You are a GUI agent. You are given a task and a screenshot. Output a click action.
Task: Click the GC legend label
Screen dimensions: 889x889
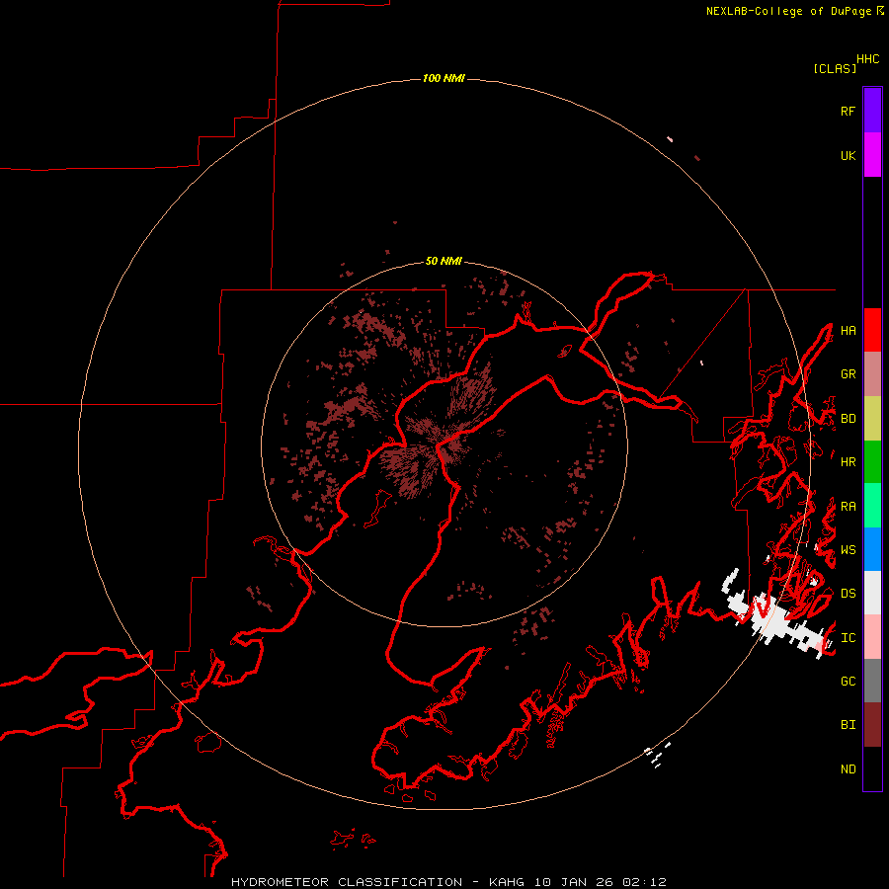pyautogui.click(x=848, y=682)
